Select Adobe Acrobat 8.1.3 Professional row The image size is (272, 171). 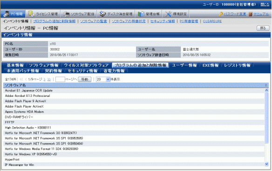click(134, 96)
